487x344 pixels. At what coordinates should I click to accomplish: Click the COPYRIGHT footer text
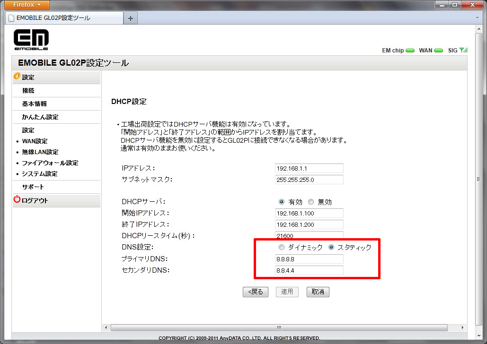(x=239, y=338)
